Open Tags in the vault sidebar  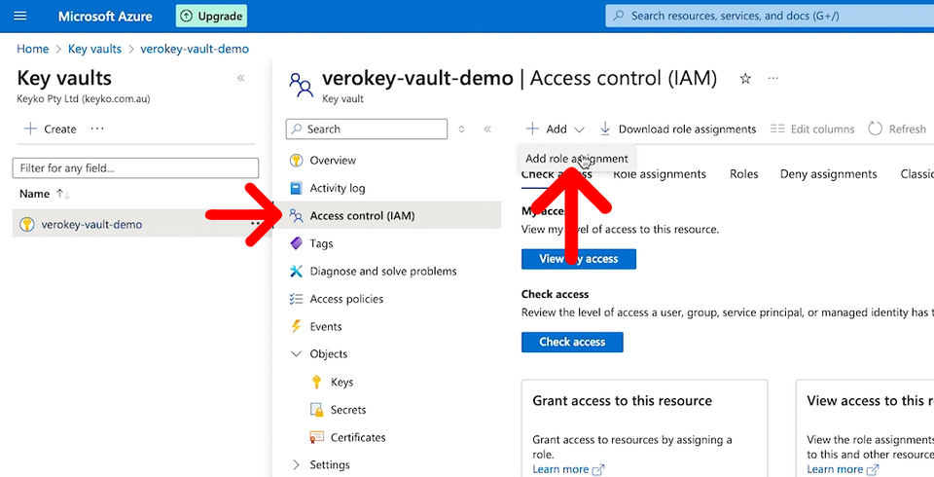pyautogui.click(x=321, y=243)
